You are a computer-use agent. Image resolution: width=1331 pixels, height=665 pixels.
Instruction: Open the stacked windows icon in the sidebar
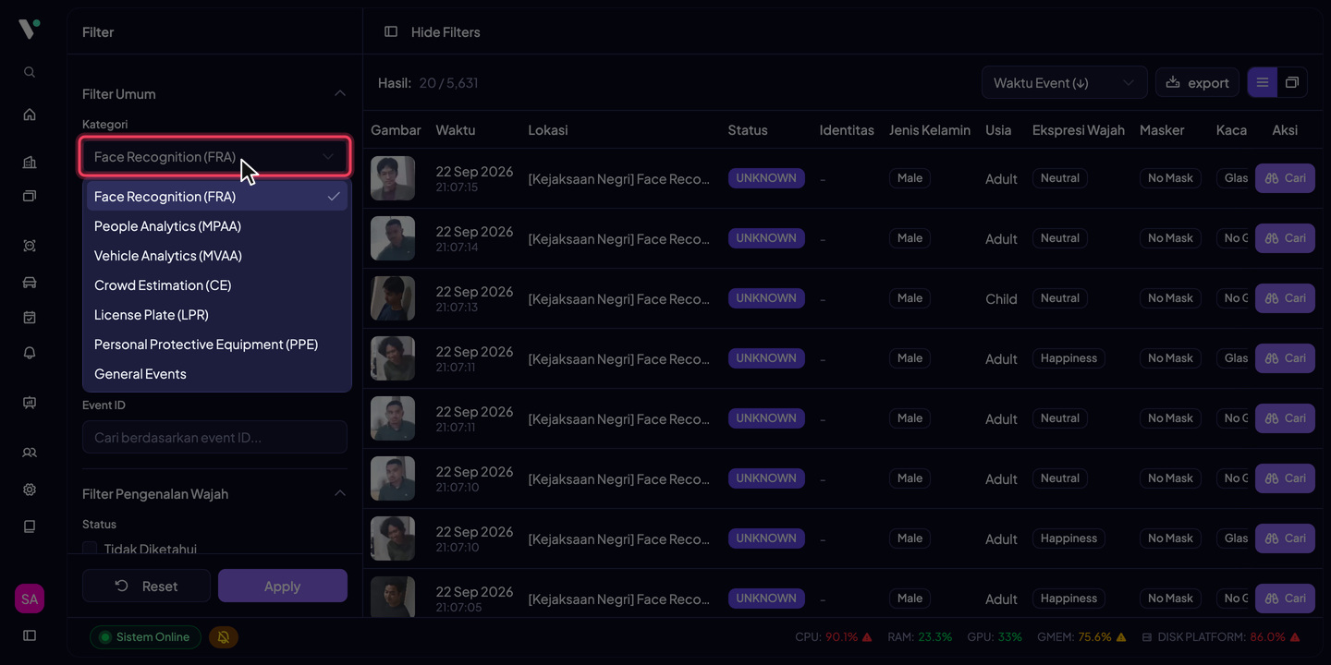pyautogui.click(x=30, y=196)
